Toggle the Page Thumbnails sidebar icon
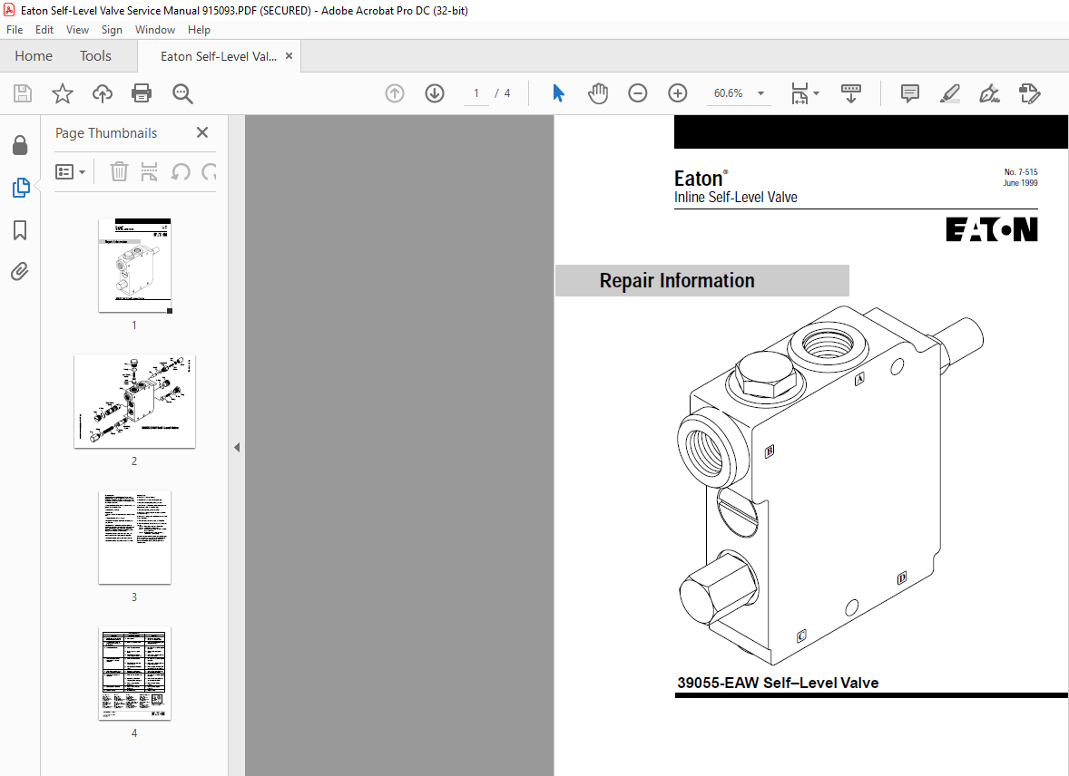Viewport: 1069px width, 776px height. (21, 188)
